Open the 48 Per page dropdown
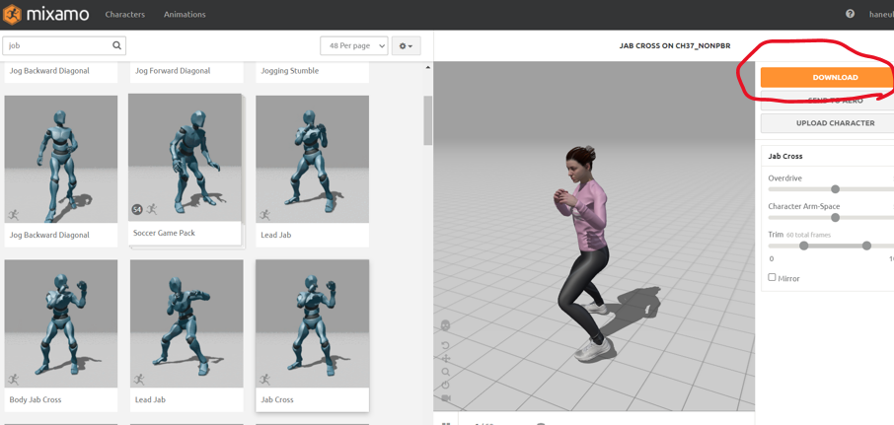Screen dimensions: 894x425 354,45
